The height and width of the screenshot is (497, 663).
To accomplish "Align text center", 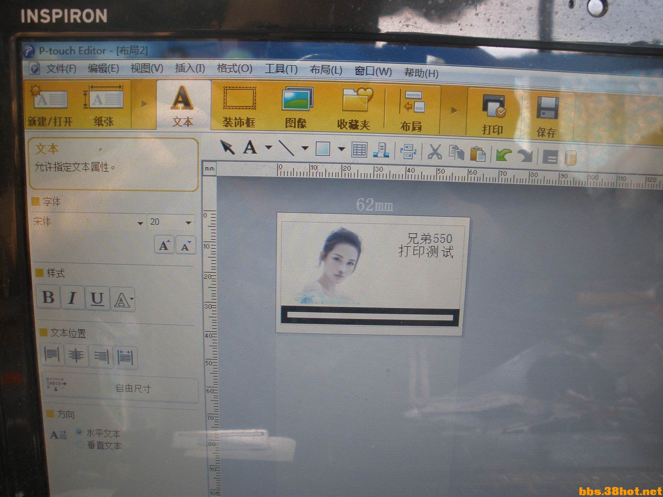I will click(76, 356).
